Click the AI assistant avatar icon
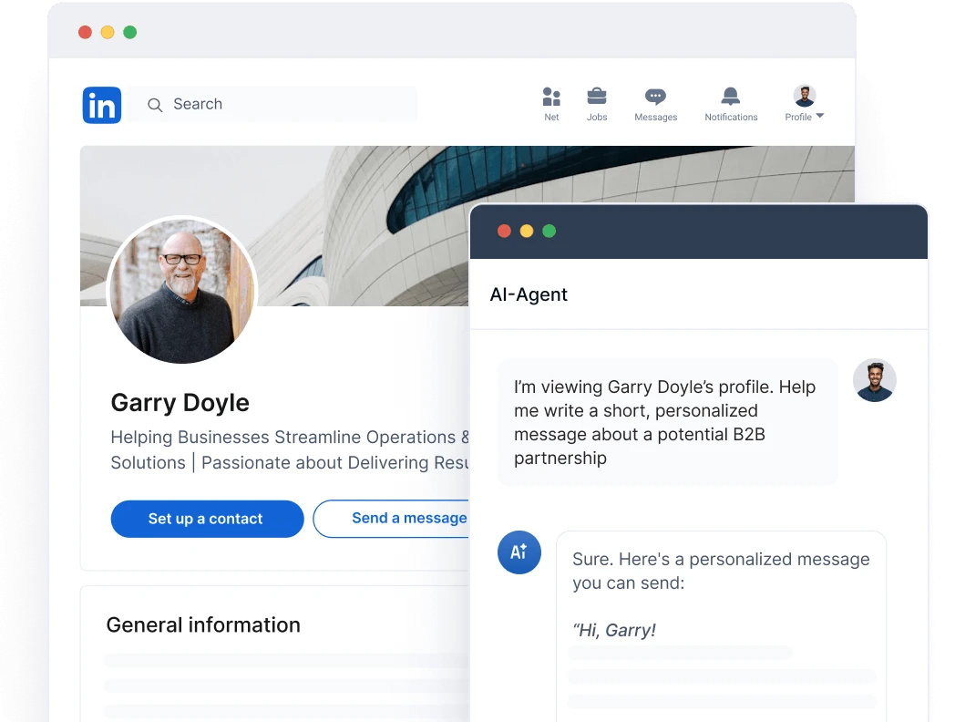Screen dimensions: 955x722 tap(519, 552)
